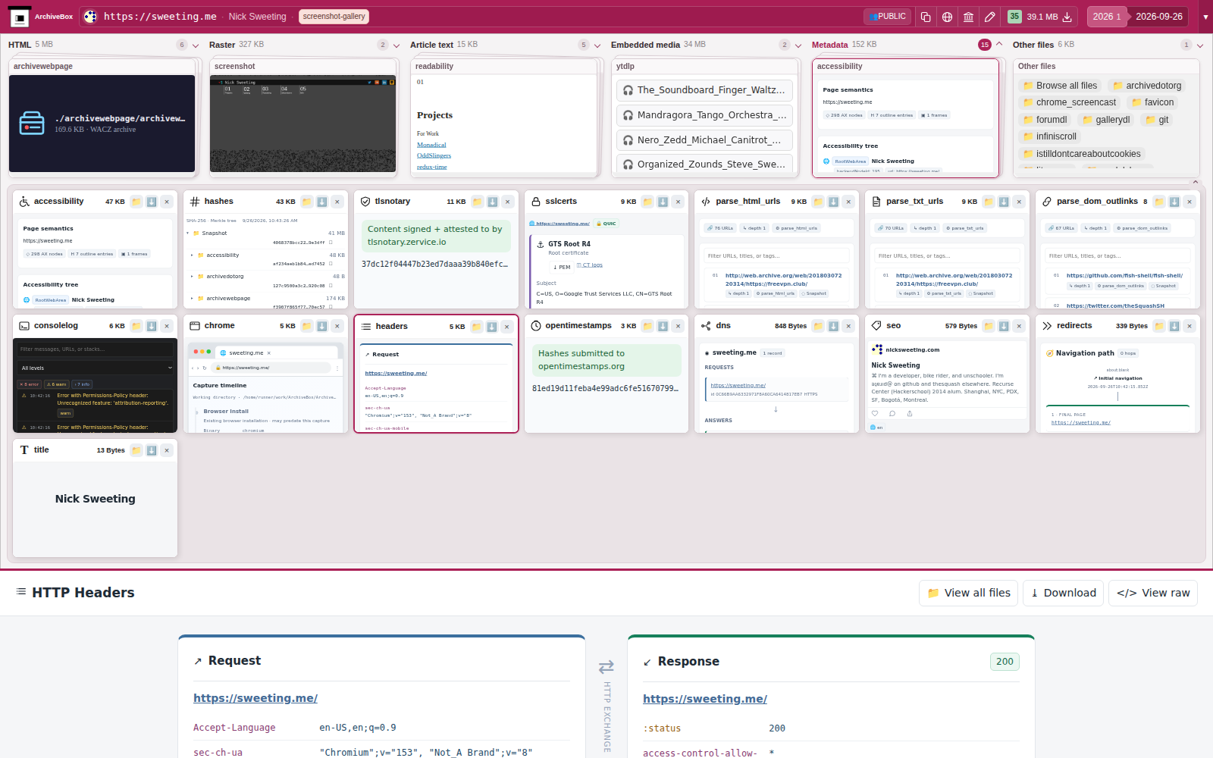Screen dimensions: 1213x758
Task: Expand the archivedotorg tree row in hashes
Action: (x=192, y=277)
